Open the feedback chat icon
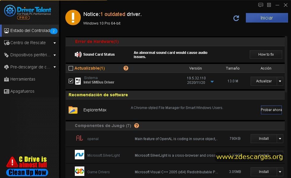 click(261, 5)
